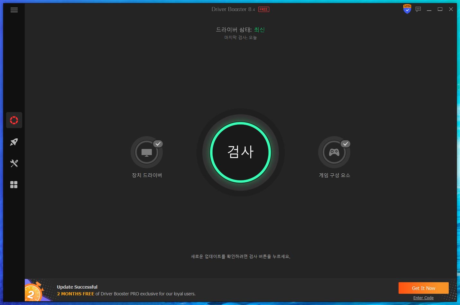Open the Boost rocket sidebar icon

point(14,142)
